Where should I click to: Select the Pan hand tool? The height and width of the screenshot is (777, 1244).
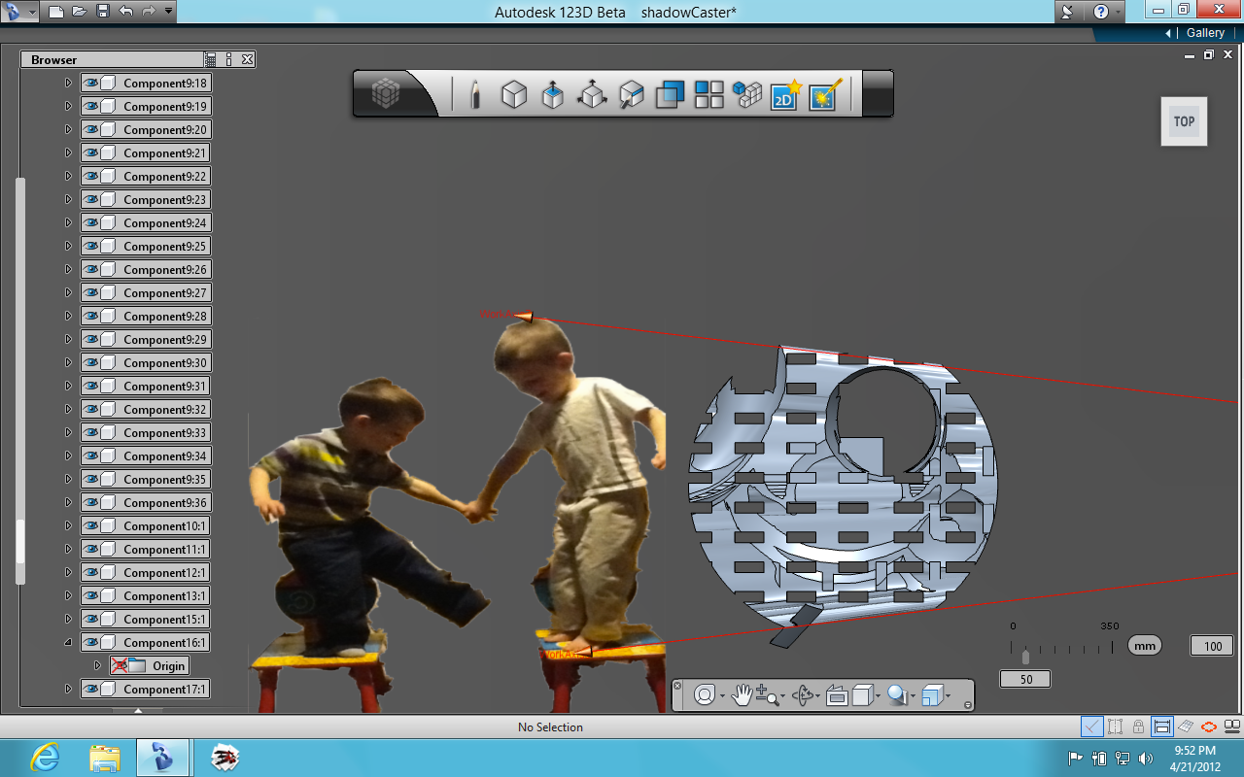[742, 694]
